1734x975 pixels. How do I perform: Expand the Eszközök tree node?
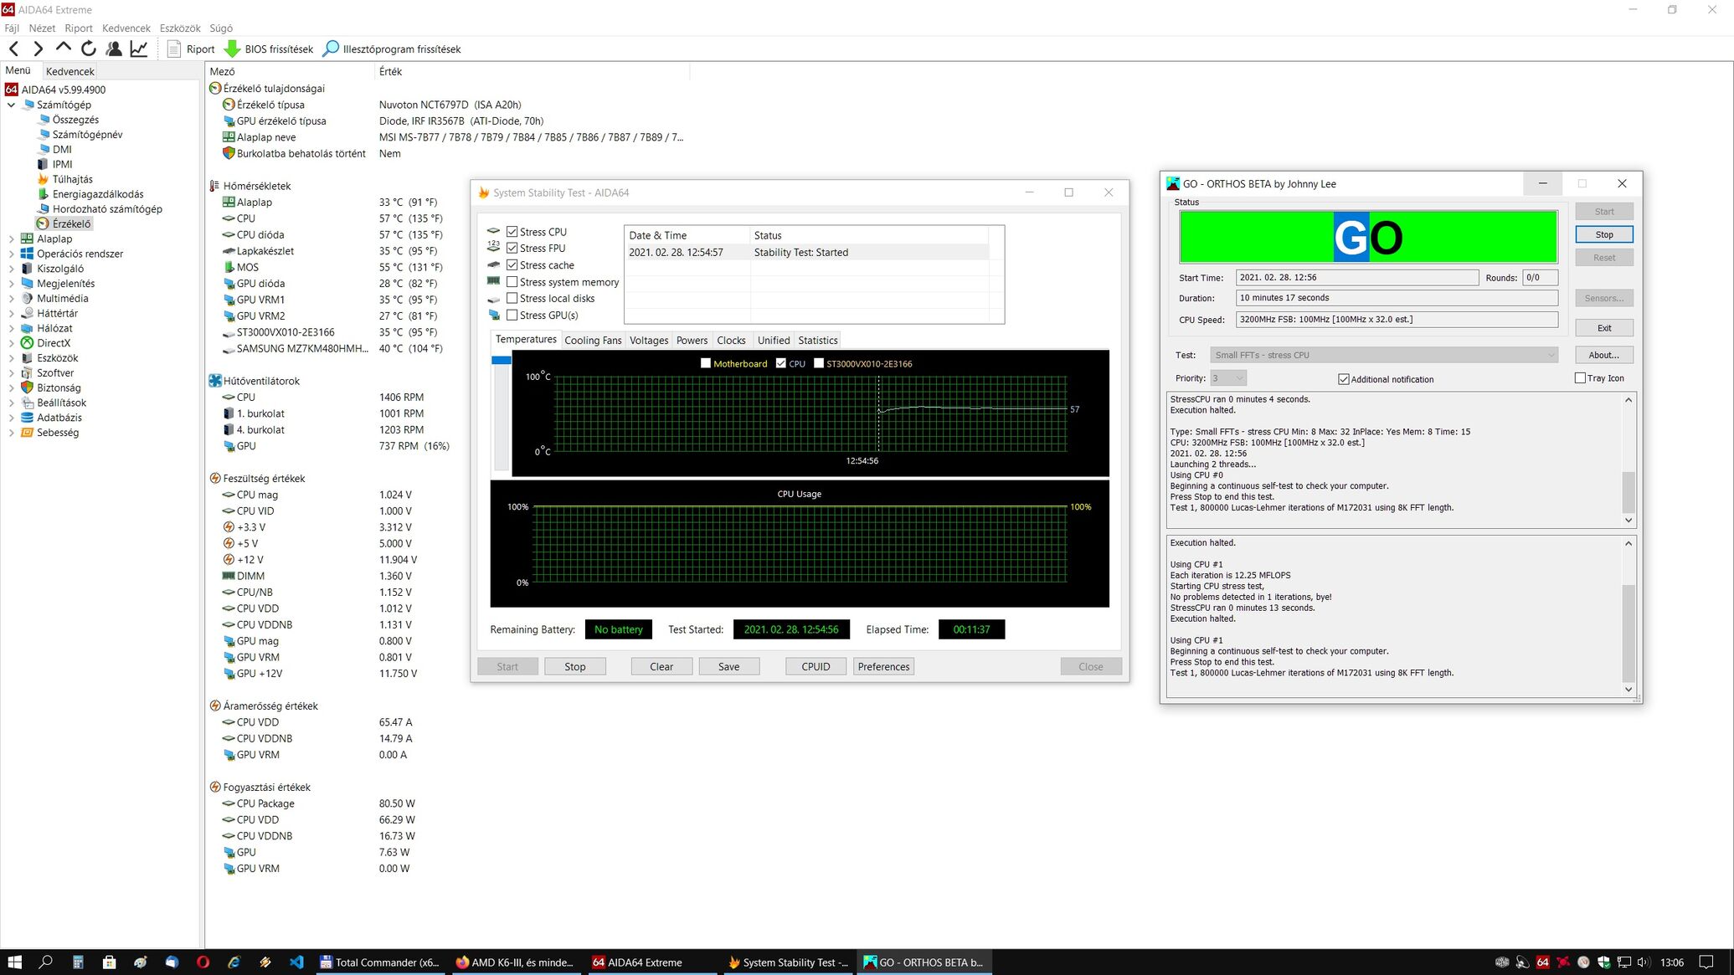click(x=11, y=358)
